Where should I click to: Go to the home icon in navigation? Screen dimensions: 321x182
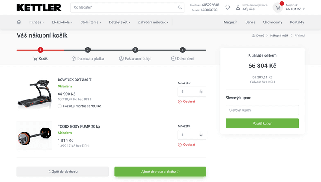[x=19, y=22]
